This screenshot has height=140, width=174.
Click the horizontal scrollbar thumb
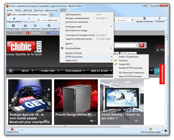[x=65, y=126]
